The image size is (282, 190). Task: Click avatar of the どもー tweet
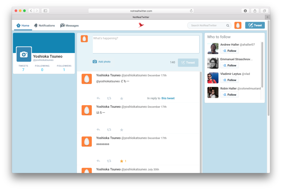click(x=87, y=79)
